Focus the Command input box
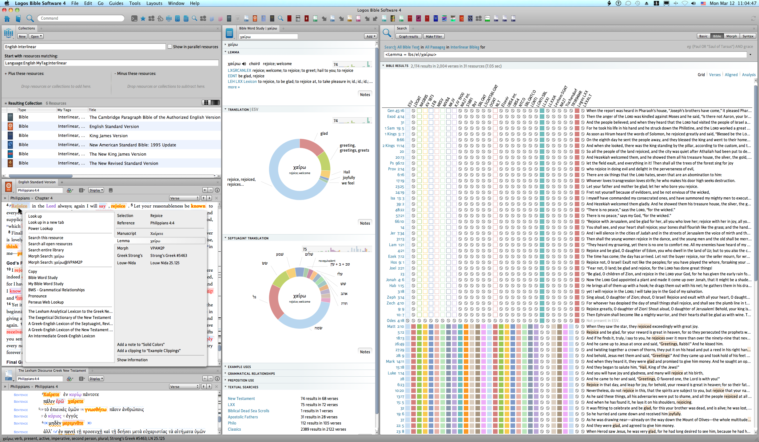 81,18
